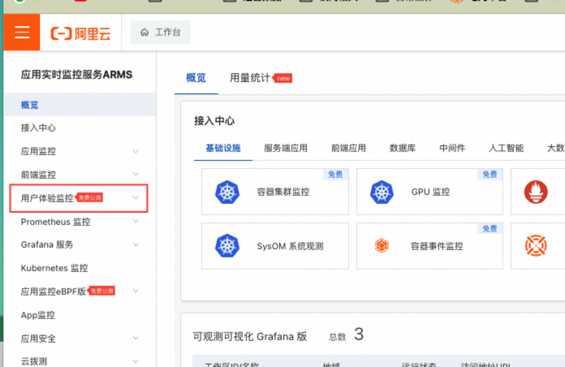Viewport: 565px width, 367px height.
Task: Select the 服务端应用 tab
Action: (x=286, y=148)
